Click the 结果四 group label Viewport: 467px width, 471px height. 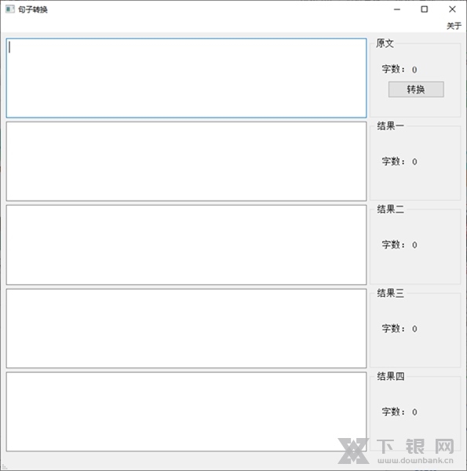pyautogui.click(x=390, y=376)
